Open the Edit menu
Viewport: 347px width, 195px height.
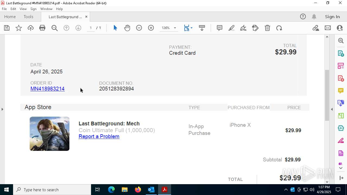13,9
